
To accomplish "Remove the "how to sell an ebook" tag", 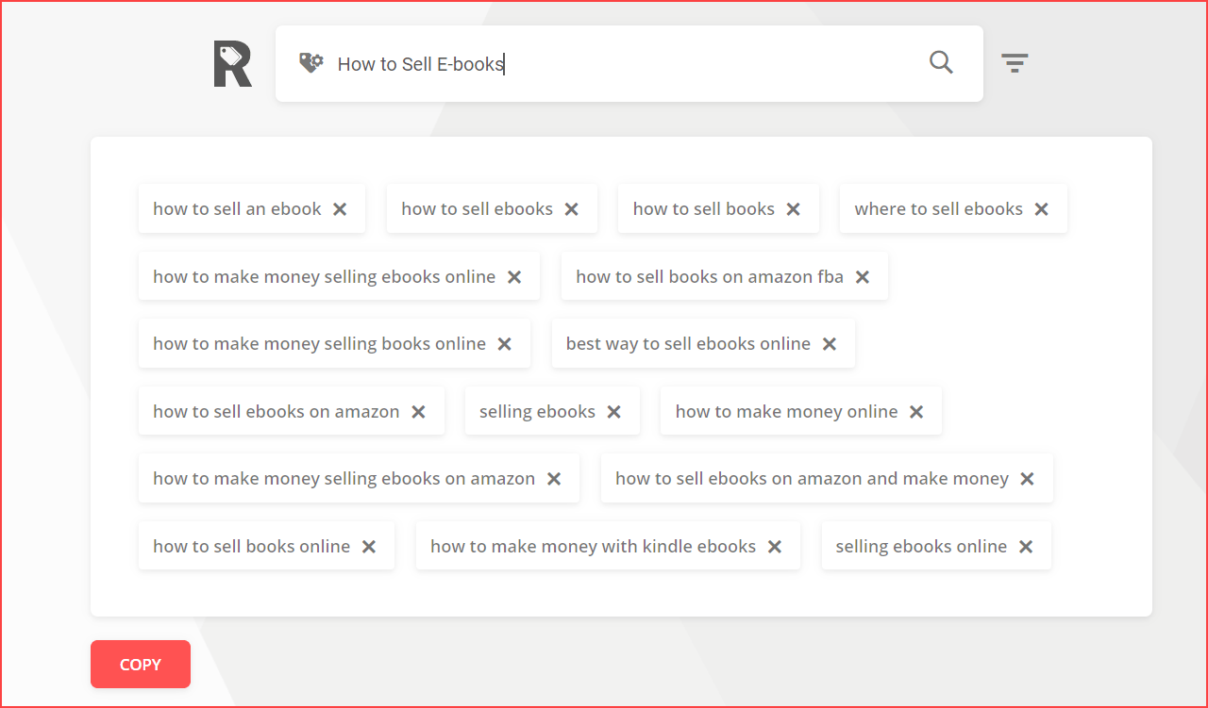I will (340, 209).
